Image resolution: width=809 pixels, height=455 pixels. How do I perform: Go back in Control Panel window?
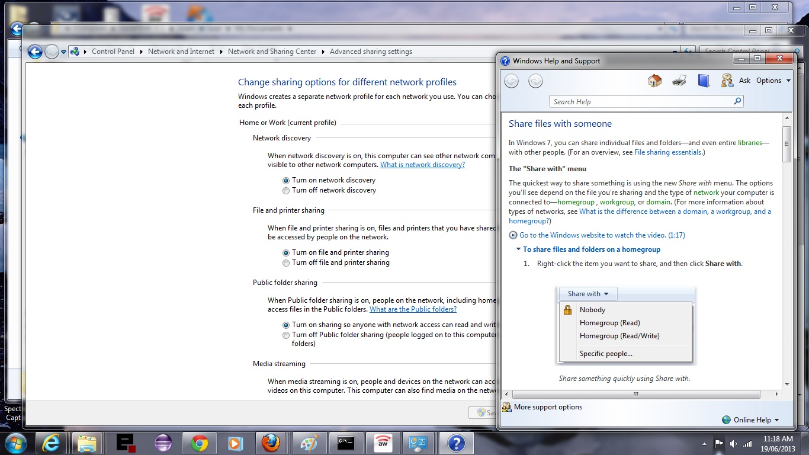35,52
